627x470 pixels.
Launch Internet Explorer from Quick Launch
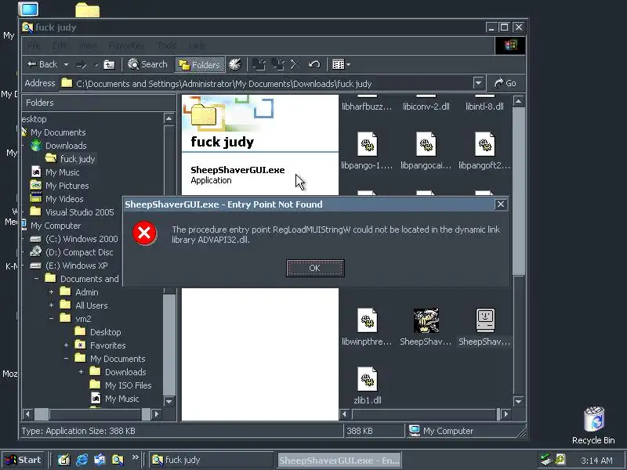(82, 460)
